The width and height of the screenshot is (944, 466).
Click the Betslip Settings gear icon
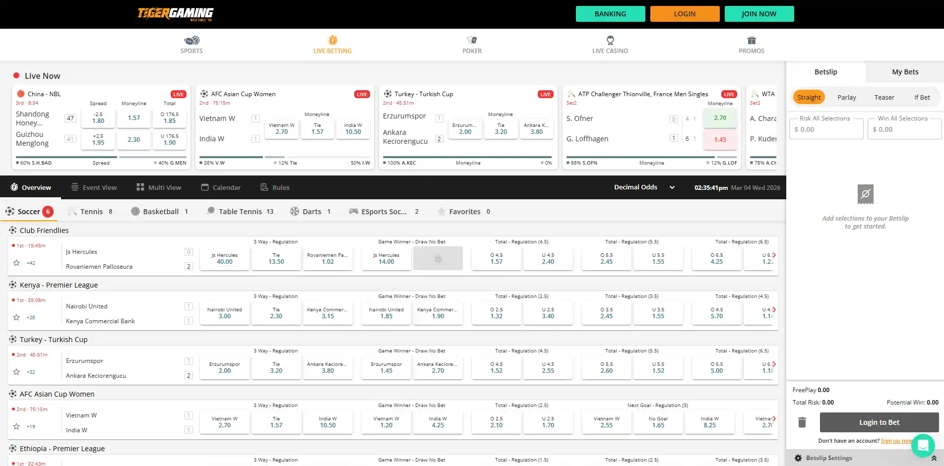[798, 458]
